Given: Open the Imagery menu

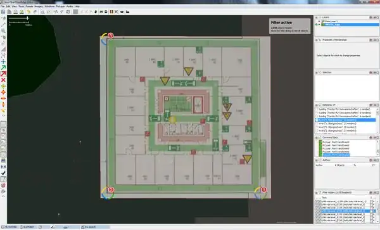Looking at the screenshot, I should [x=39, y=6].
